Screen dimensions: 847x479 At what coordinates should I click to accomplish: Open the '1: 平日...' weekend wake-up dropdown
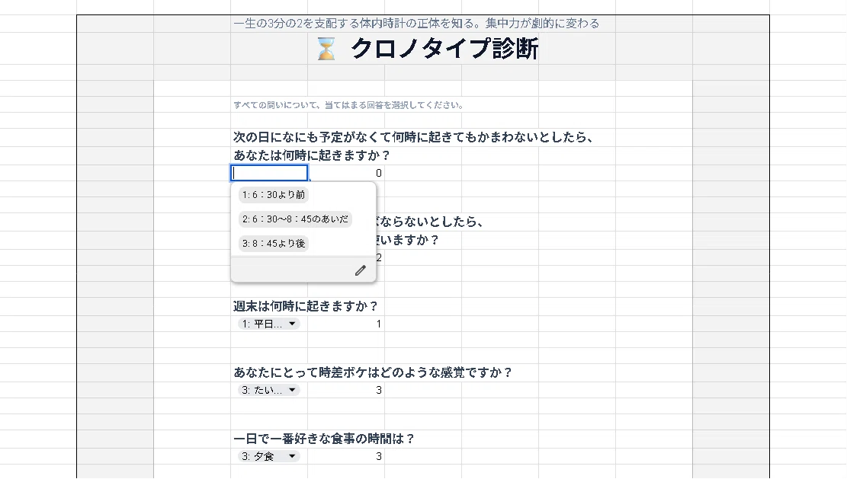point(268,324)
